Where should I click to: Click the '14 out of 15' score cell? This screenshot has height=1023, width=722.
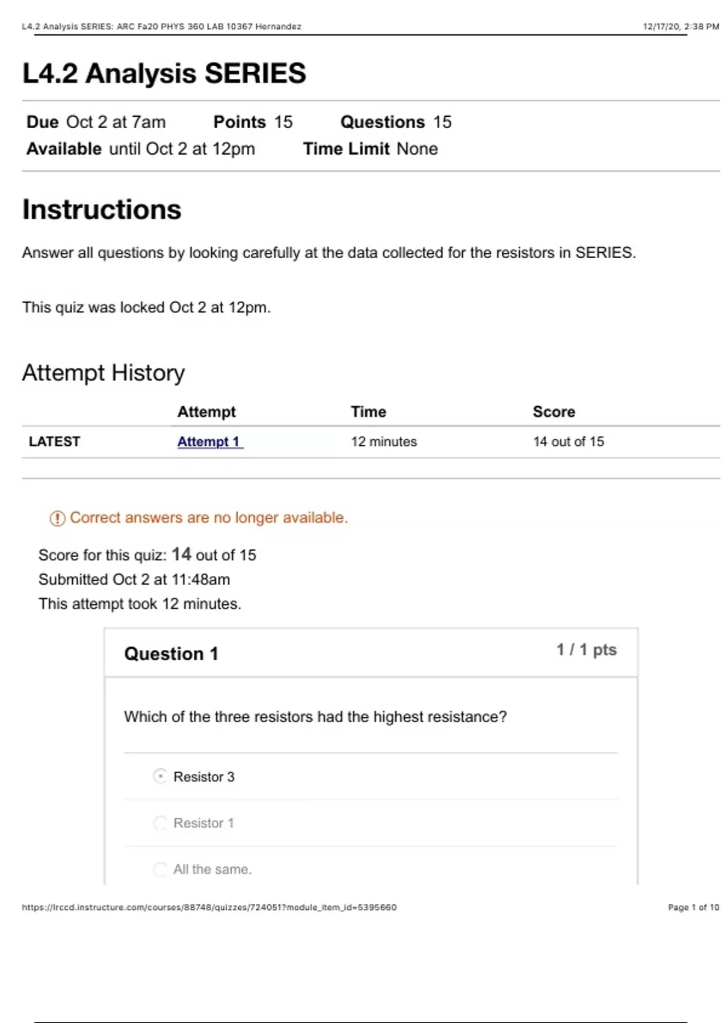(568, 442)
